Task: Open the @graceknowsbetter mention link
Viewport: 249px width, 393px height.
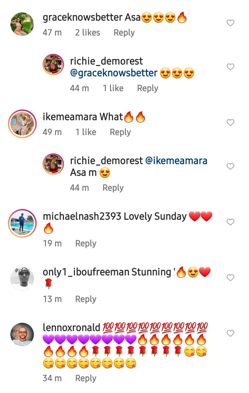Action: click(114, 73)
